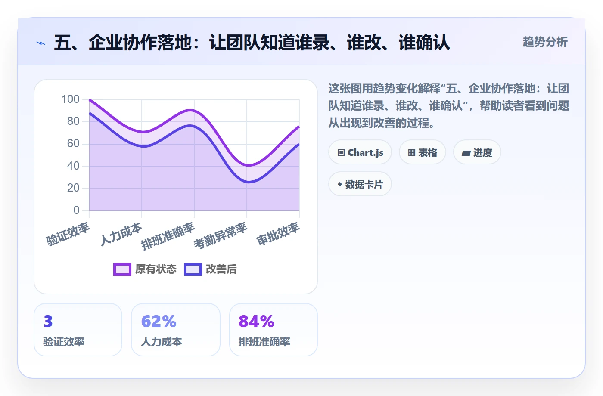This screenshot has height=396, width=603.
Task: Open the 验证效率 stat card showing 3
Action: 78,330
